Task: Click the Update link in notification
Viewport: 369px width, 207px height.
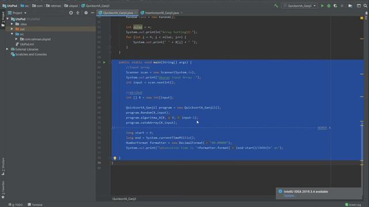Action: point(289,195)
